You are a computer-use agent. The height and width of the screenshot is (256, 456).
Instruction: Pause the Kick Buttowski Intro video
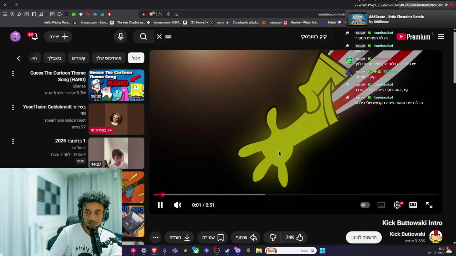(160, 205)
